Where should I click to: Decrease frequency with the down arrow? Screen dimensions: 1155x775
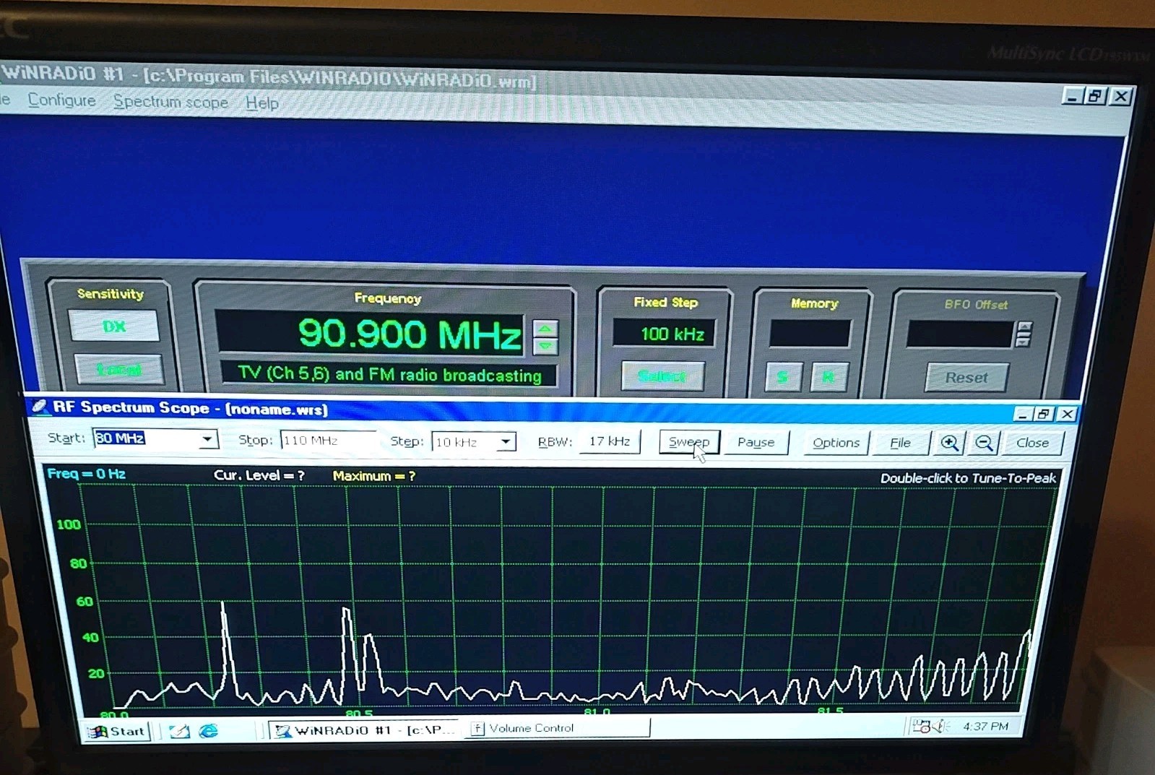[x=545, y=346]
